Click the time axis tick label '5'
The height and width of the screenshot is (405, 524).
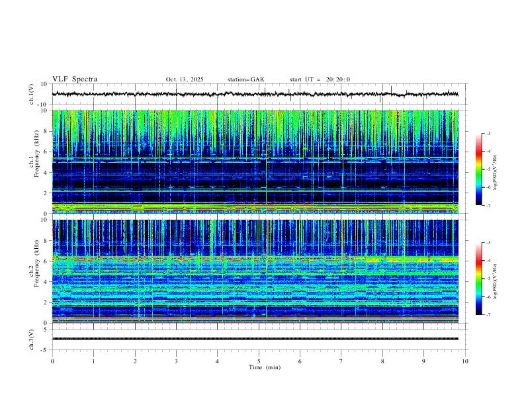pos(259,361)
